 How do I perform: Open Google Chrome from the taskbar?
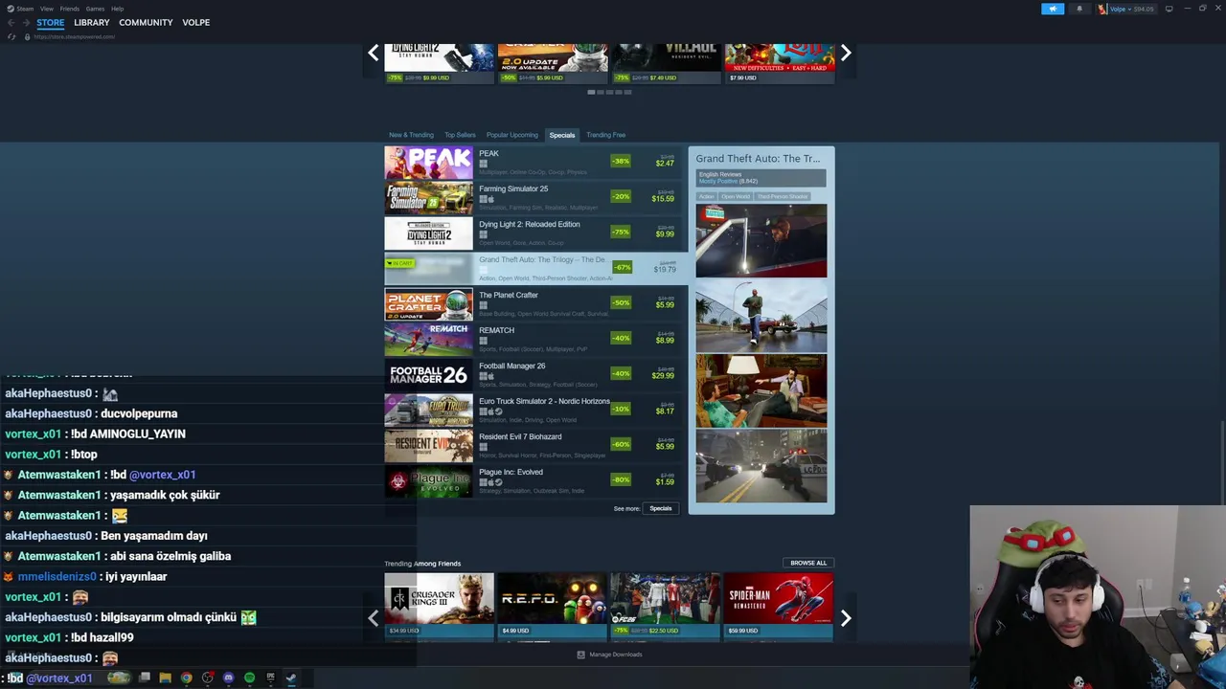[186, 678]
